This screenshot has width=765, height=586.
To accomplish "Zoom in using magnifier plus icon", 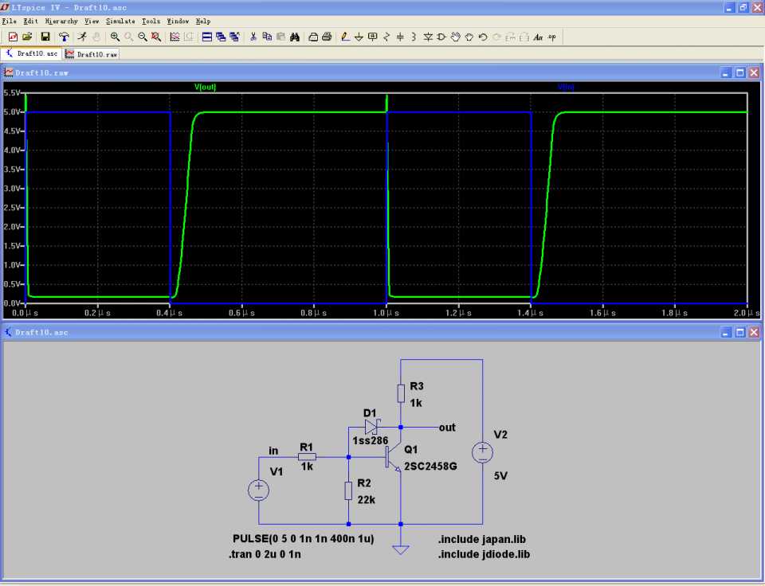I will [115, 37].
